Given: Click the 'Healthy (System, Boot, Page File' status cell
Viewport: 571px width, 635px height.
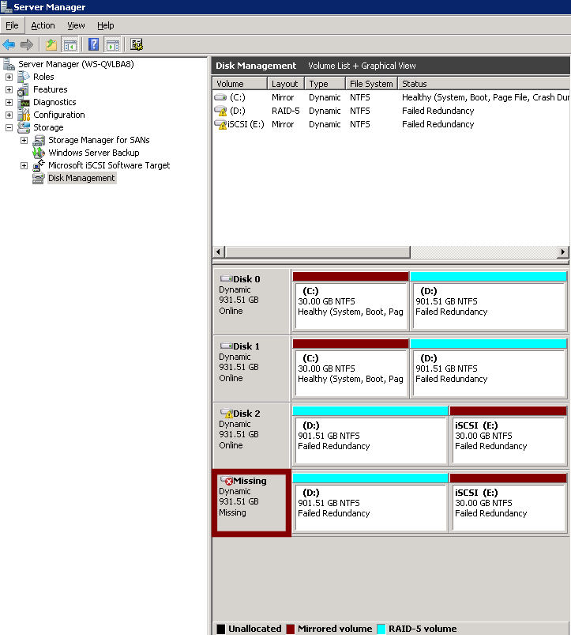Looking at the screenshot, I should click(485, 97).
